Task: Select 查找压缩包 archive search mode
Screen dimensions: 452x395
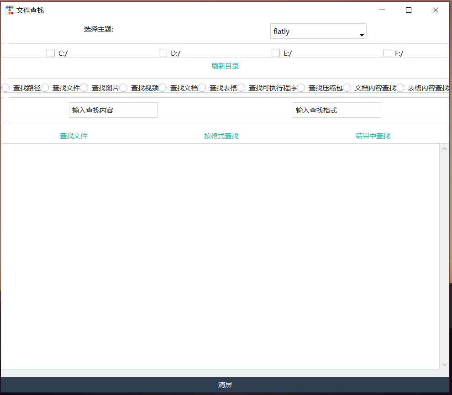Action: click(300, 88)
